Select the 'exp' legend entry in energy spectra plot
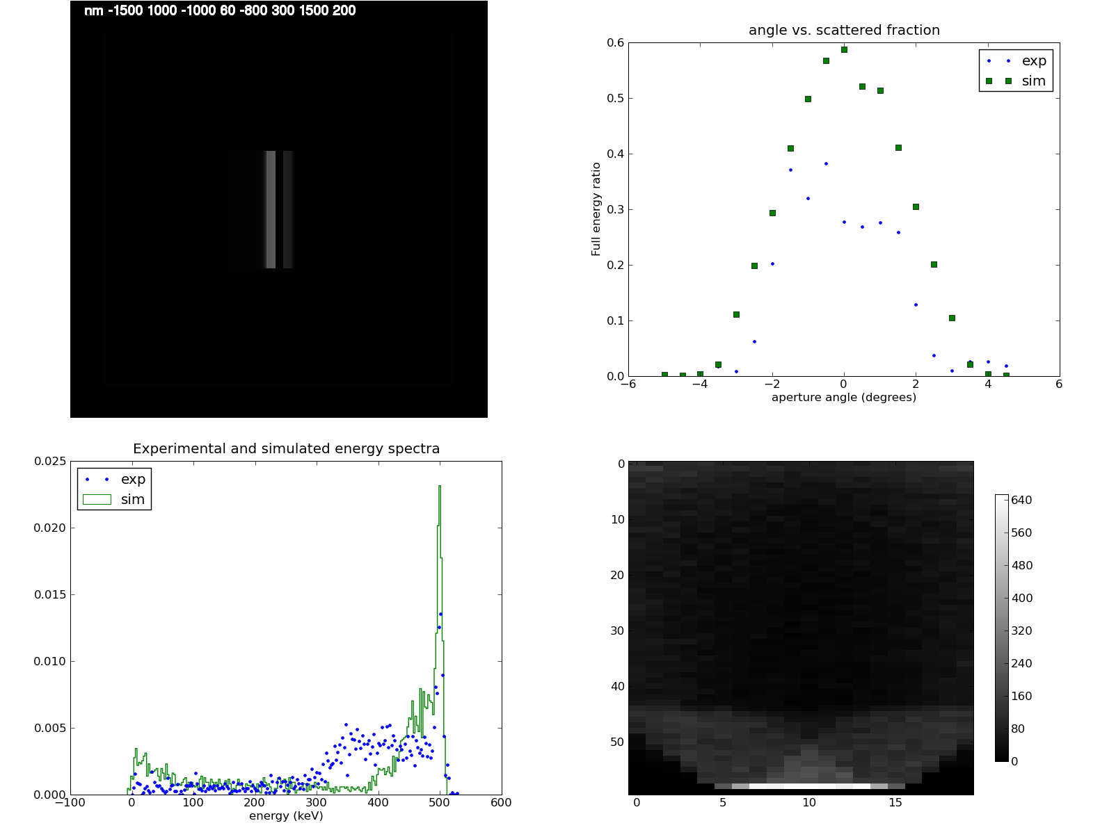The image size is (1116, 837). [x=114, y=479]
